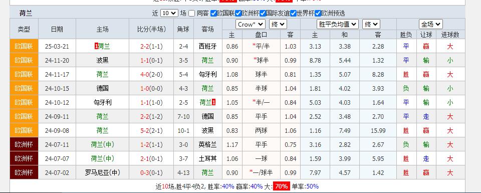Click the corner count 4-13
This screenshot has height=193, width=481.
pos(183,173)
